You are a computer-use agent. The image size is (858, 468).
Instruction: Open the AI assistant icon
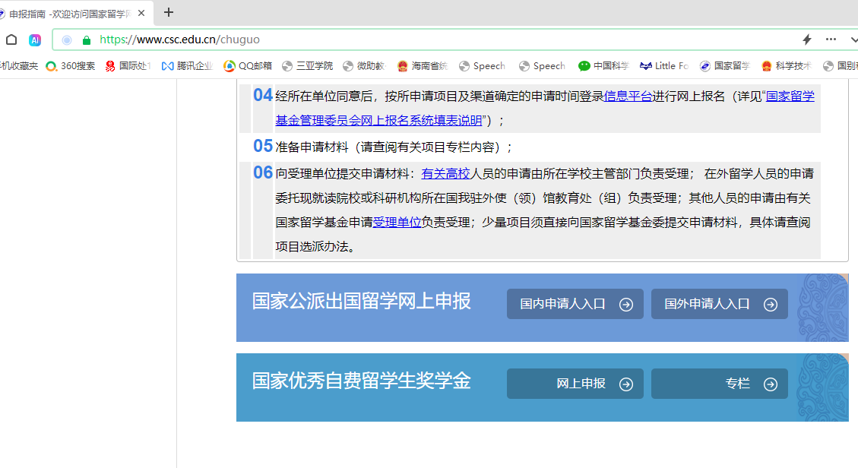click(35, 40)
